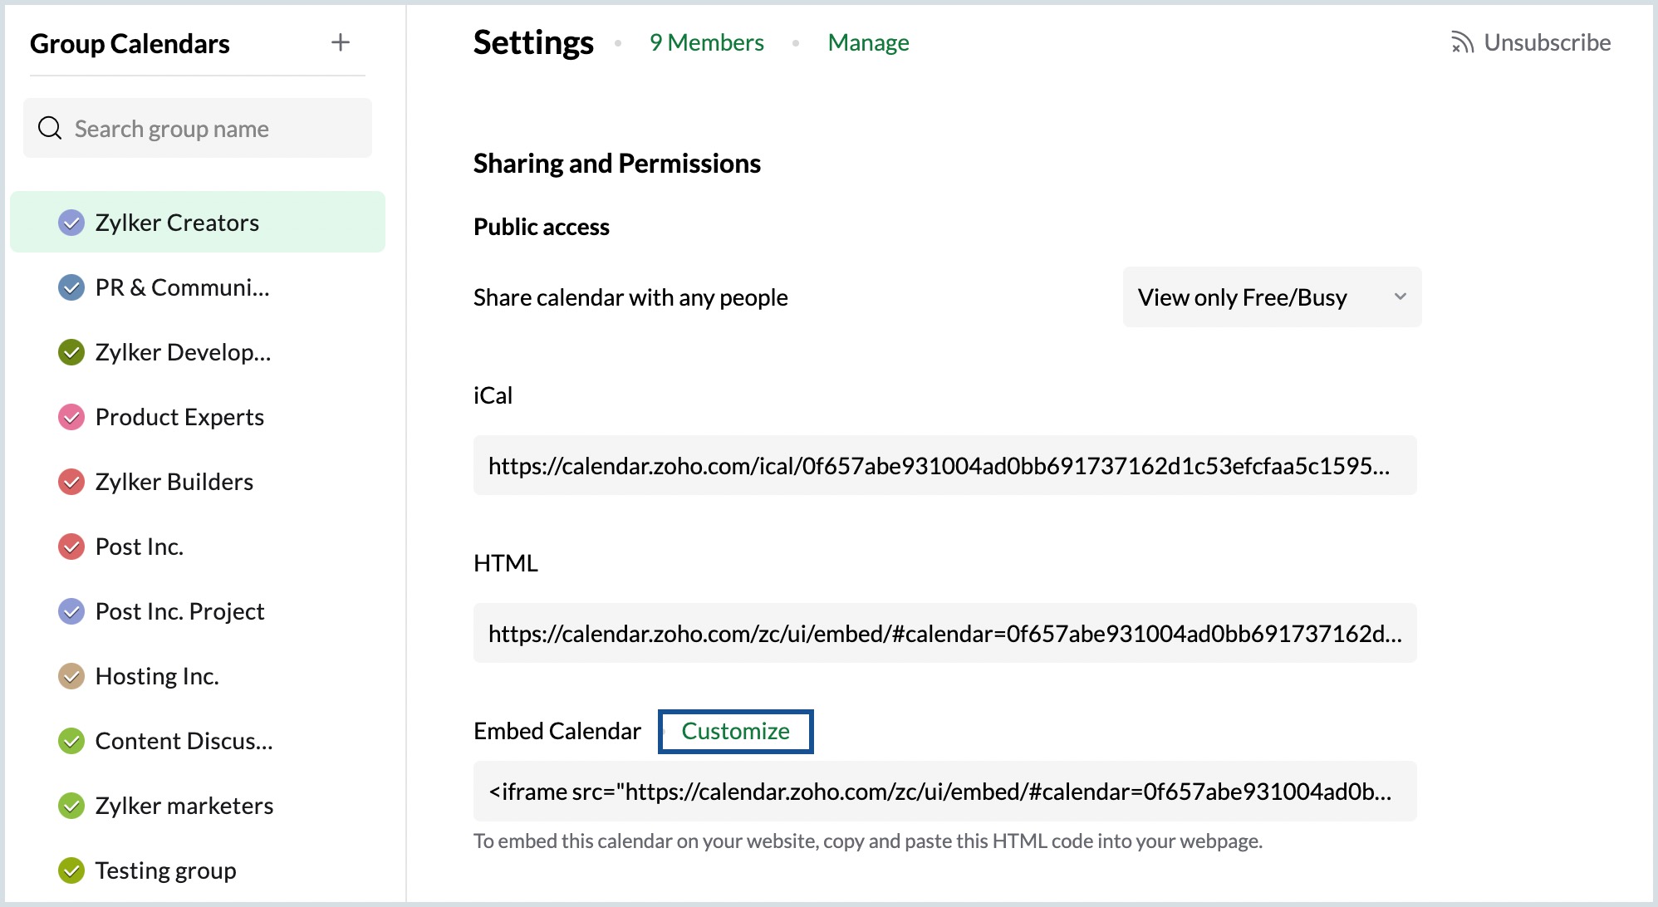The width and height of the screenshot is (1658, 907).
Task: Select Post Inc. Project group calendar
Action: (179, 611)
